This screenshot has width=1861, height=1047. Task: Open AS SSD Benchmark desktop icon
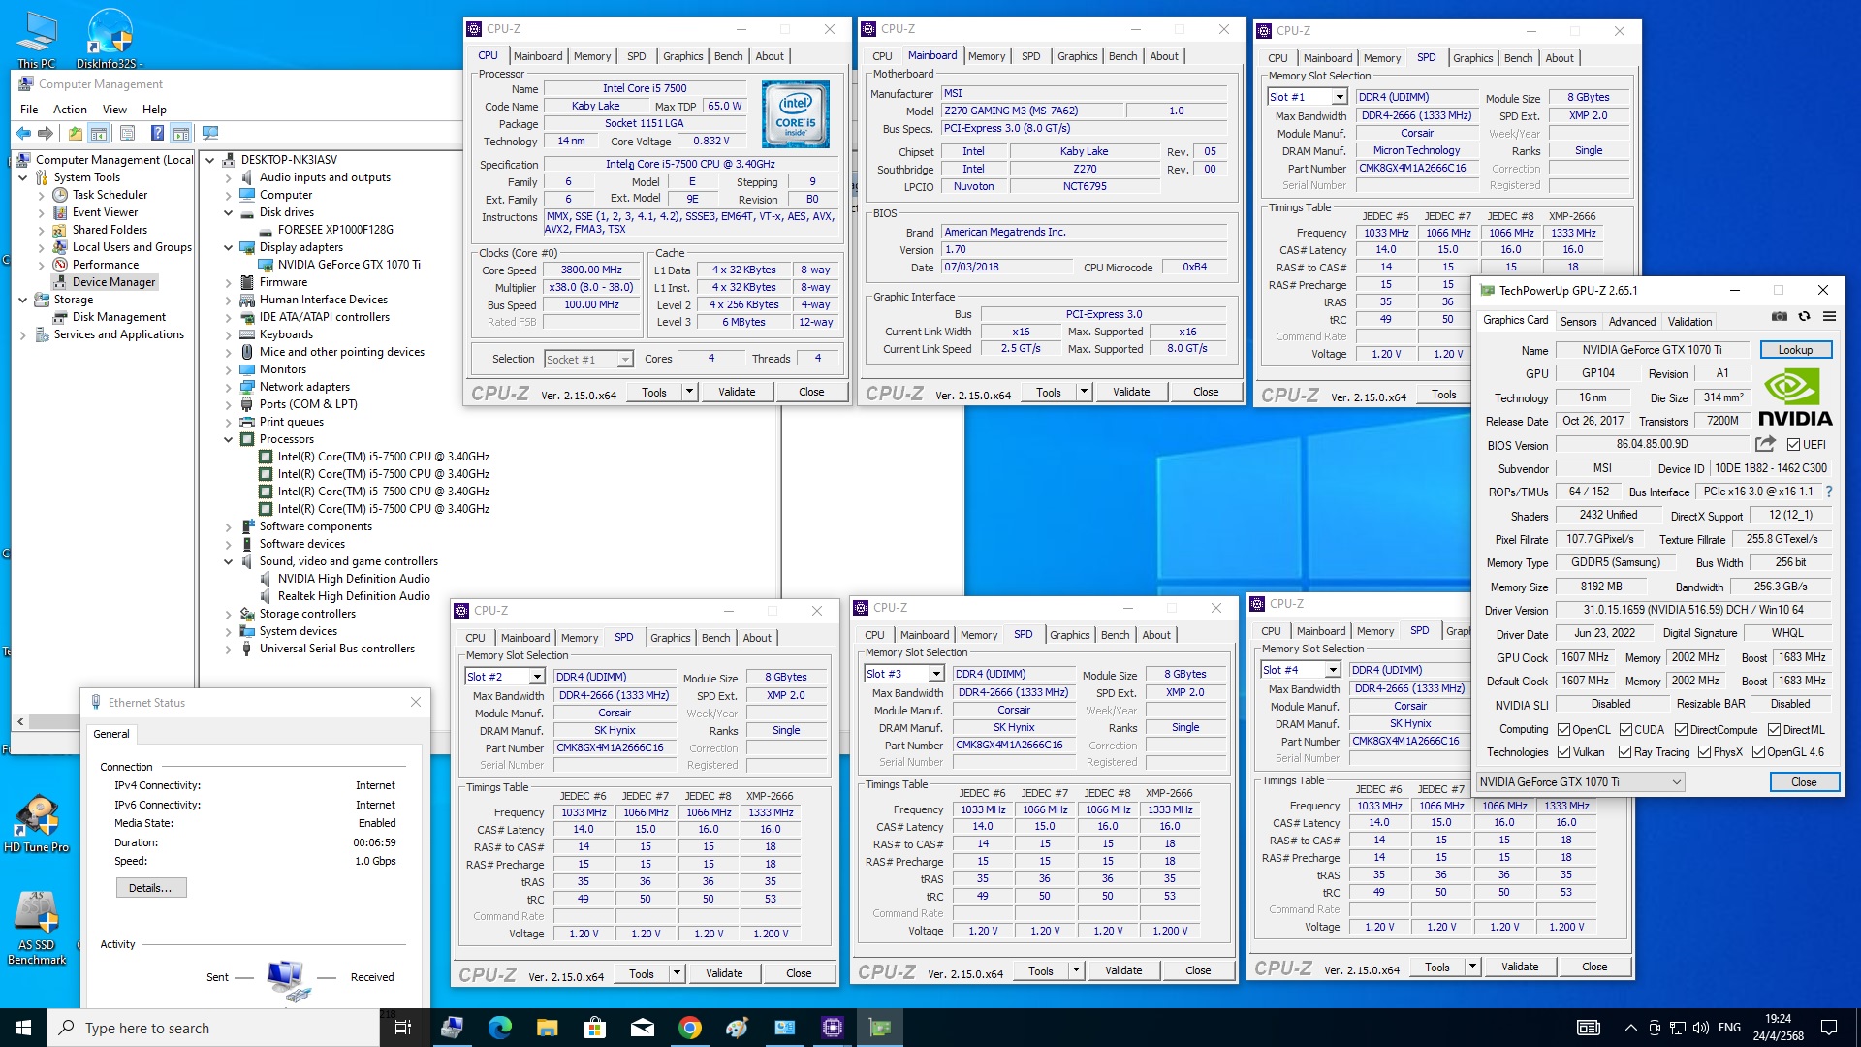point(37,928)
